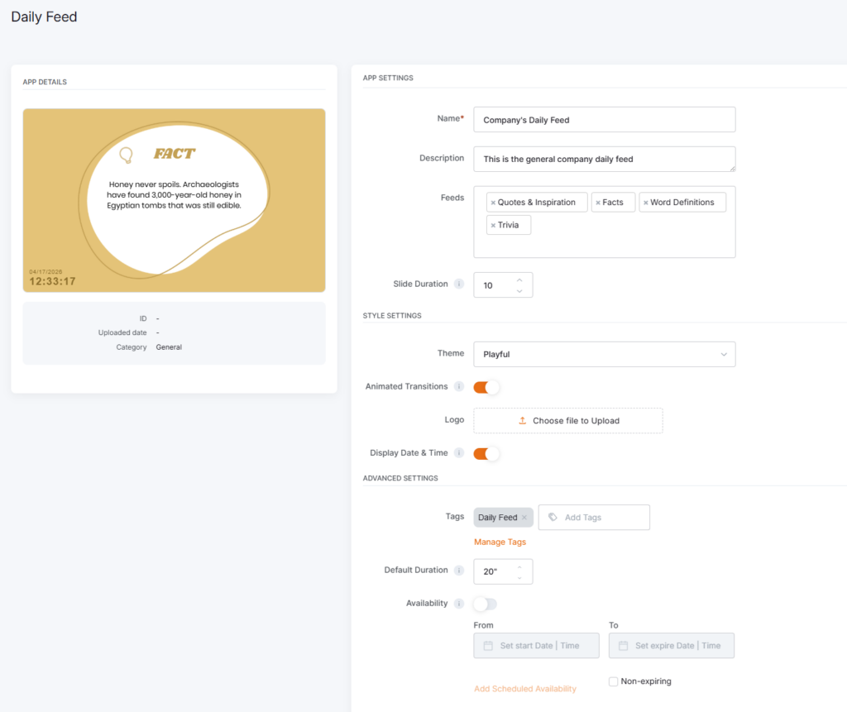Click the Add Scheduled Availability link

point(524,689)
